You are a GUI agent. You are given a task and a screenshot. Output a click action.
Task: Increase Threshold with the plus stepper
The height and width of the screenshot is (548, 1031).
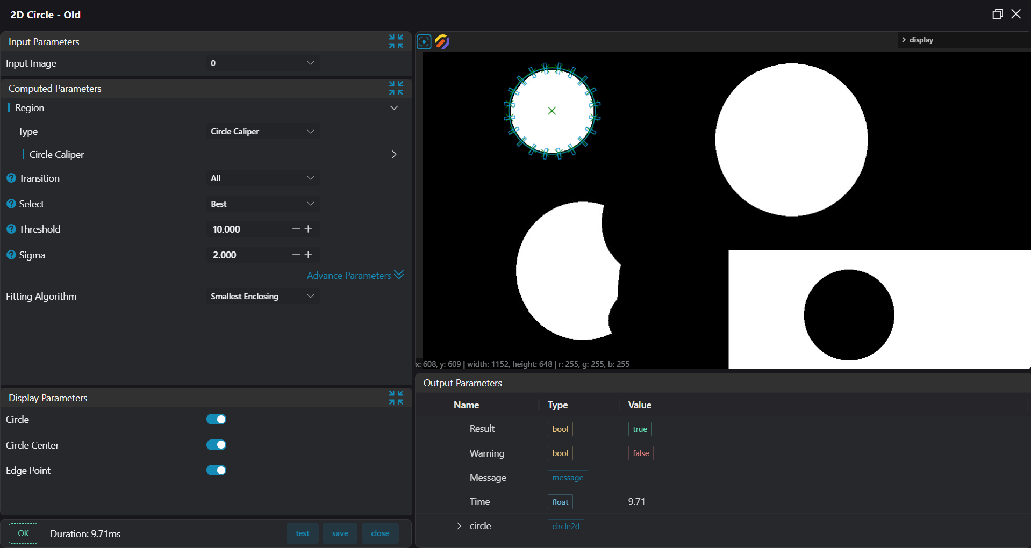pos(309,229)
